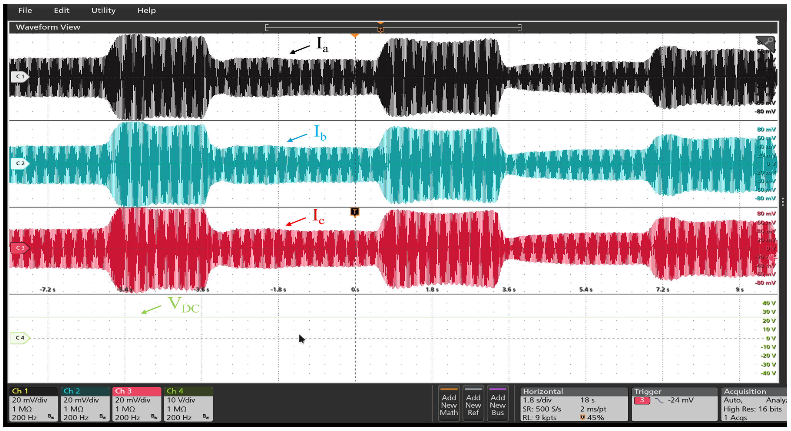The width and height of the screenshot is (791, 431).
Task: Open the Ch 3 settings badge
Action: point(137,404)
